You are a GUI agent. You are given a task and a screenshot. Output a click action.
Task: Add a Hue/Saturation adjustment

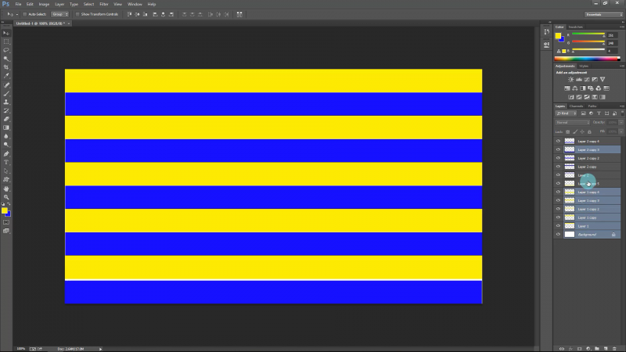click(x=567, y=88)
